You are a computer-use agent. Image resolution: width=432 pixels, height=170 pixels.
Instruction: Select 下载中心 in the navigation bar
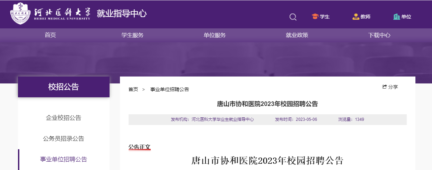coord(379,35)
